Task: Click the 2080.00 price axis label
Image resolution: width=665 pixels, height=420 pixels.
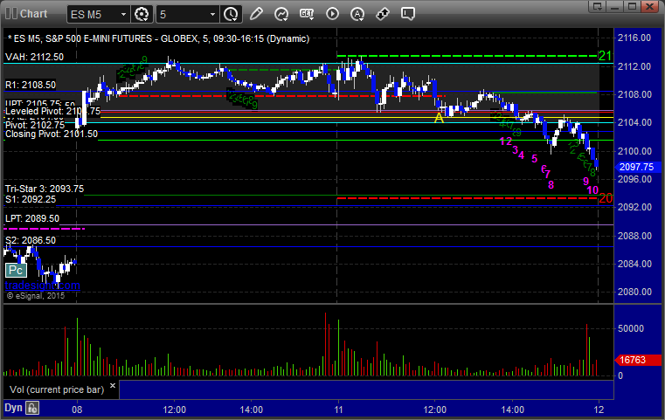Action: coord(634,292)
